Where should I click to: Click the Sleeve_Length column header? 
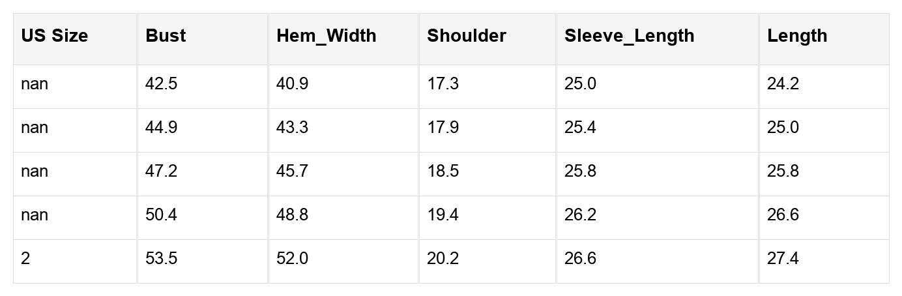pyautogui.click(x=629, y=36)
